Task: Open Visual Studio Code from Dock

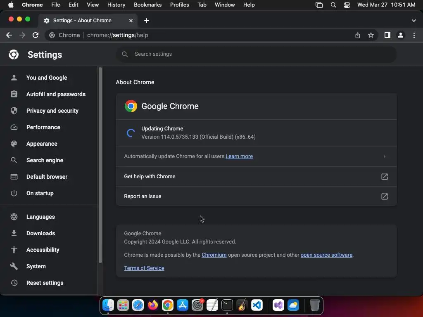Action: pyautogui.click(x=257, y=305)
